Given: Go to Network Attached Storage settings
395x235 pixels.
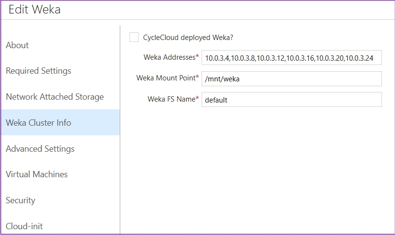Looking at the screenshot, I should click(x=55, y=97).
